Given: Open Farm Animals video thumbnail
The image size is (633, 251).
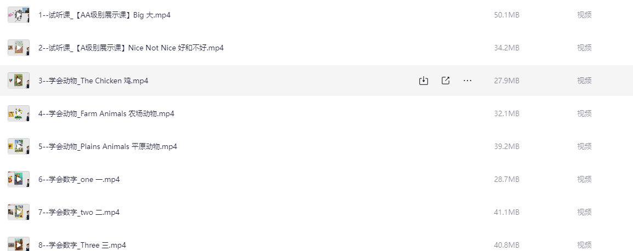Looking at the screenshot, I should (x=19, y=113).
